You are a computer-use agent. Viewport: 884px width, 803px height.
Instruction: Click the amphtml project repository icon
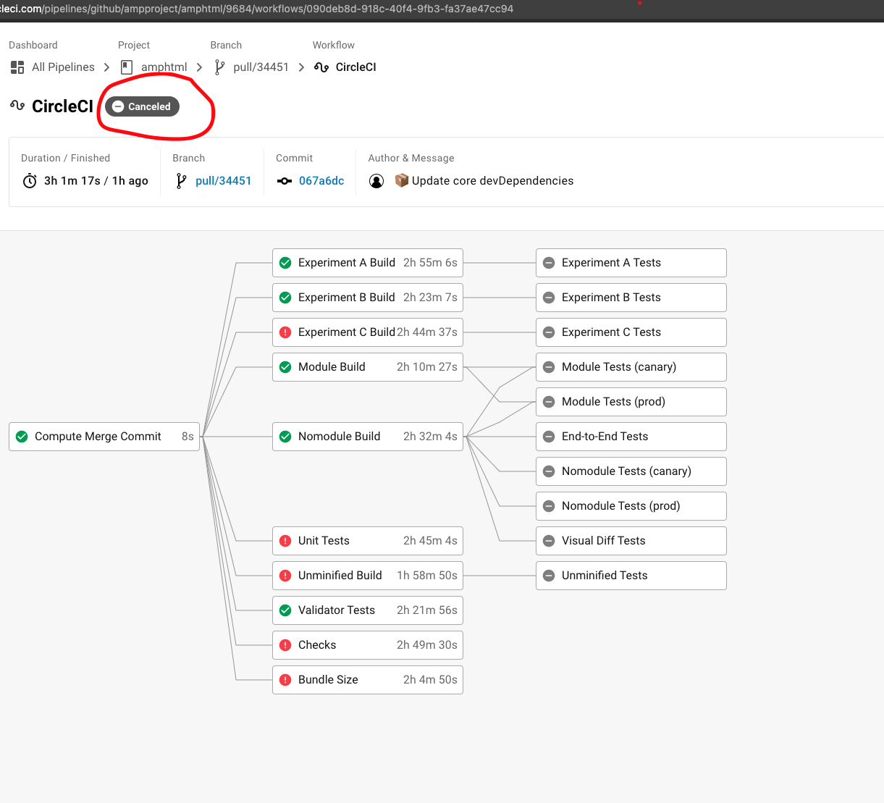point(126,67)
